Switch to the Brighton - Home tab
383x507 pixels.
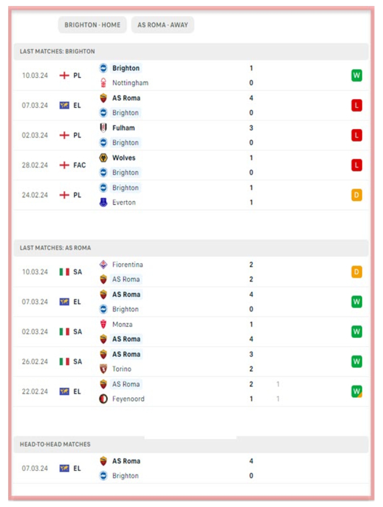pyautogui.click(x=92, y=25)
